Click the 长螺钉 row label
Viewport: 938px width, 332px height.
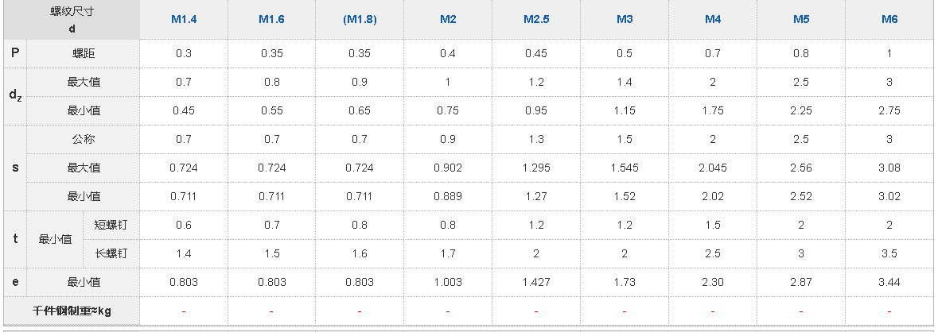point(111,253)
